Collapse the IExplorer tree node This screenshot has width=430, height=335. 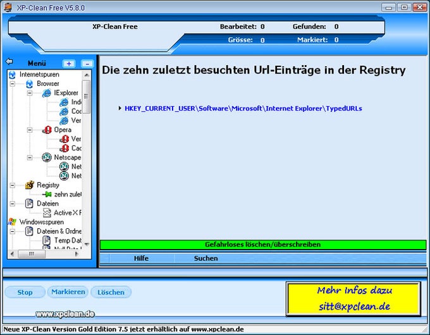pyautogui.click(x=30, y=93)
